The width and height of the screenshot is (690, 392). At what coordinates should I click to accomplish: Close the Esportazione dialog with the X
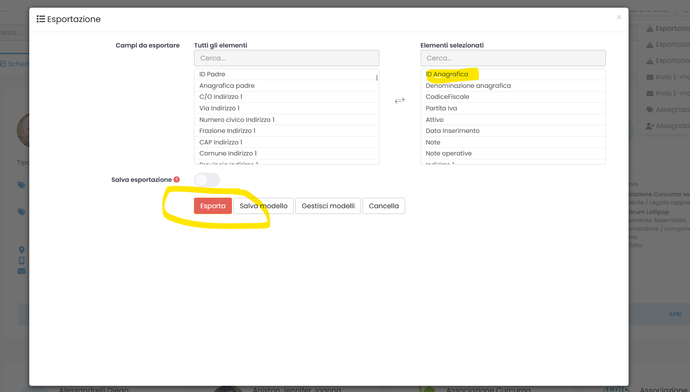click(x=619, y=17)
